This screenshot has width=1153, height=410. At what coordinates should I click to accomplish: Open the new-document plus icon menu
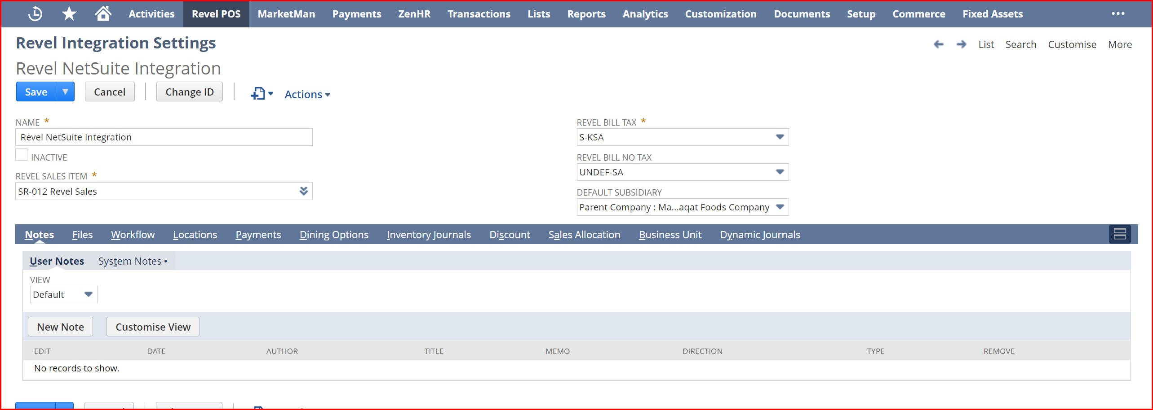click(262, 93)
